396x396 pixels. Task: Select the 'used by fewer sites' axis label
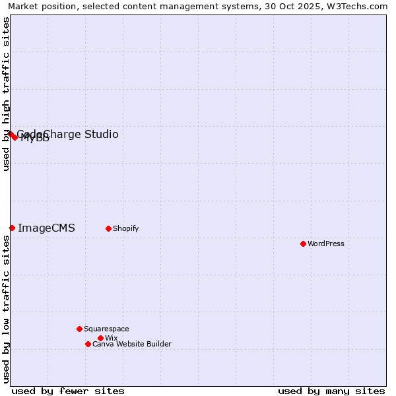coord(68,391)
